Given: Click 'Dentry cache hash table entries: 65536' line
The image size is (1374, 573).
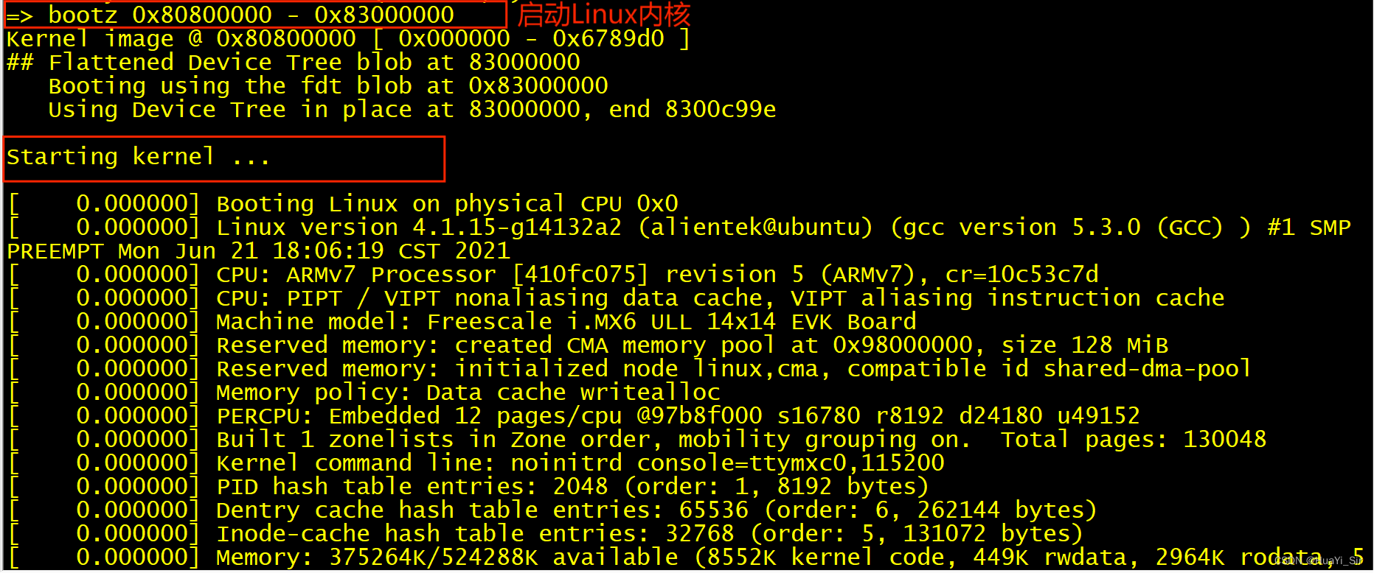Looking at the screenshot, I should tap(552, 510).
